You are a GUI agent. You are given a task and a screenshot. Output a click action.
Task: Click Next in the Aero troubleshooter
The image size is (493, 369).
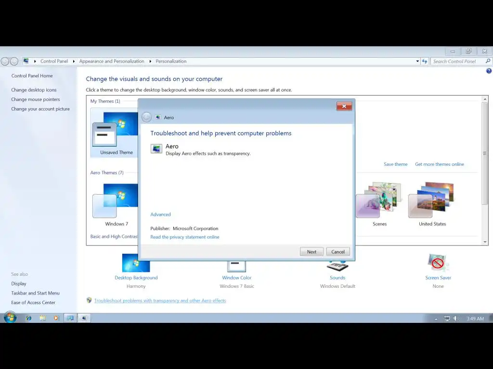(311, 252)
